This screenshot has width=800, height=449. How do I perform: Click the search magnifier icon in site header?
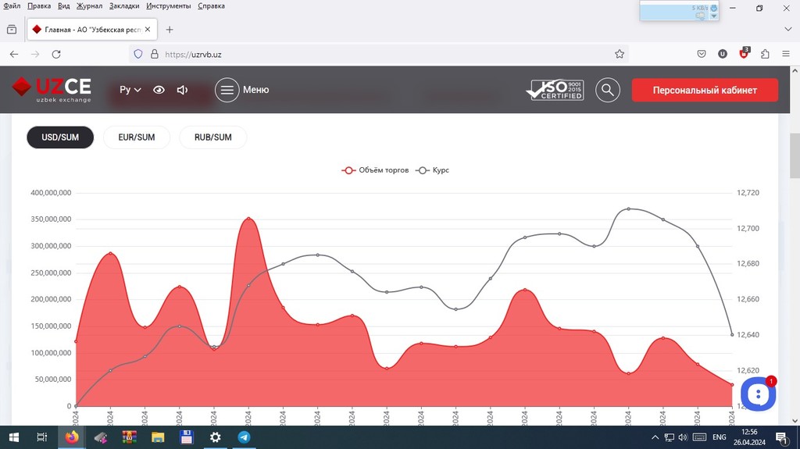608,90
